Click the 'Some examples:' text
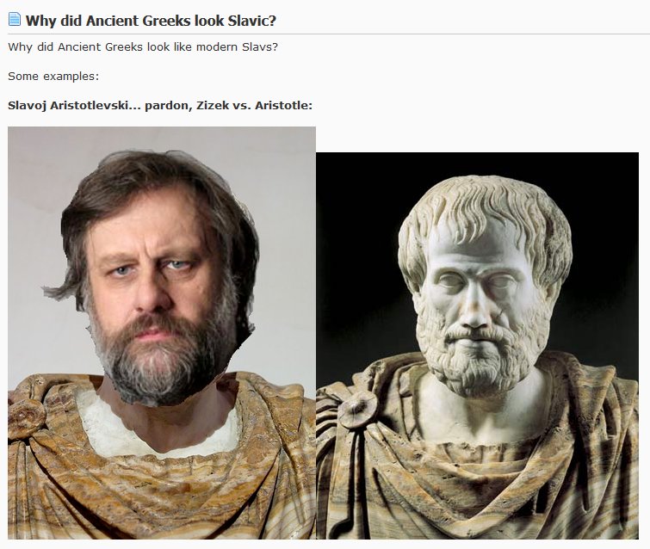Image resolution: width=650 pixels, height=549 pixels. point(53,77)
